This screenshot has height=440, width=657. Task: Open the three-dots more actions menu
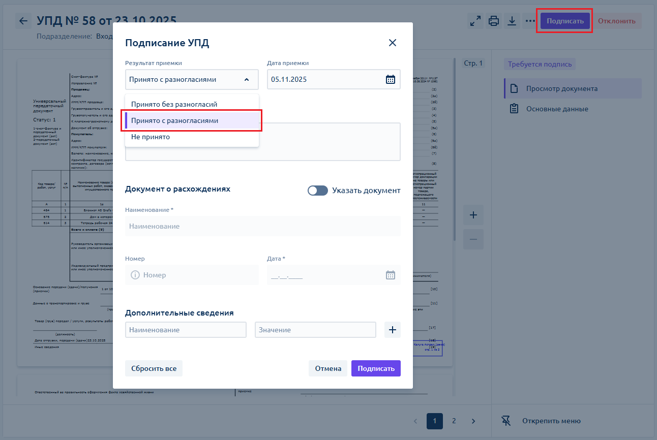[x=530, y=21]
